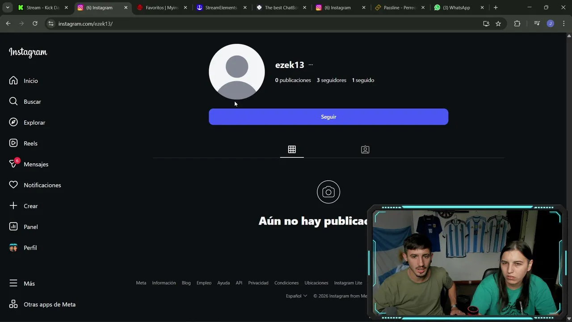Click the ezek13 username heading
Viewport: 572px width, 322px height.
click(x=290, y=65)
